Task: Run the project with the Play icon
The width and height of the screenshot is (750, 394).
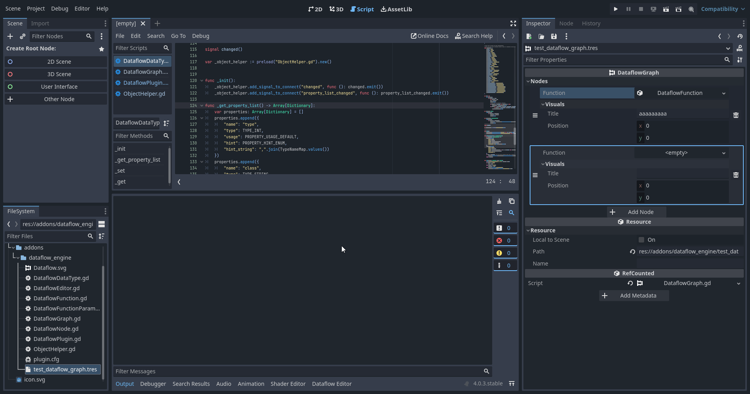Action: [x=616, y=9]
